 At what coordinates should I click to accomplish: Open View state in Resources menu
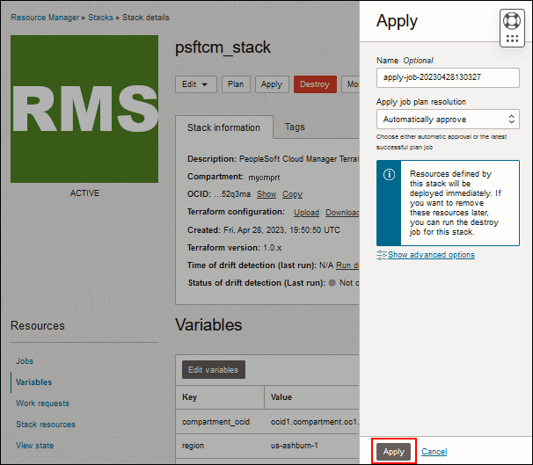tap(34, 446)
